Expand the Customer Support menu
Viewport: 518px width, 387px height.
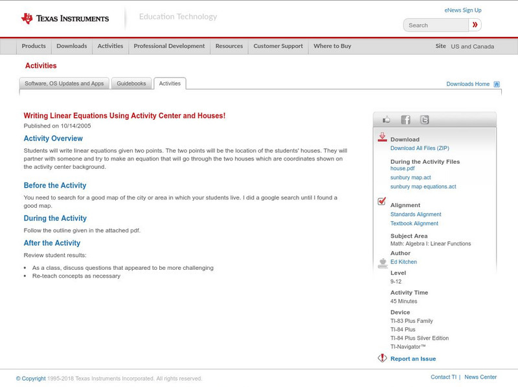point(278,46)
